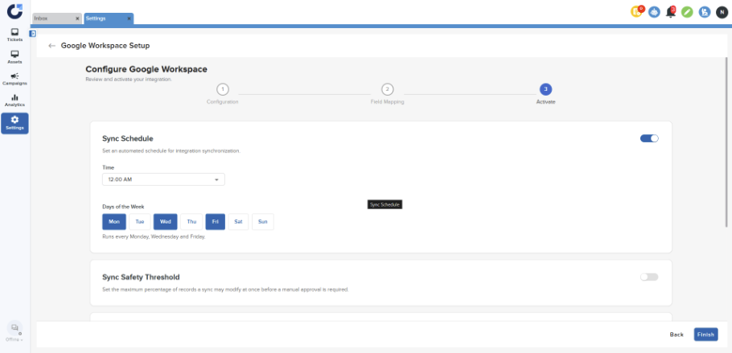Open Analytics from the sidebar
Image resolution: width=732 pixels, height=353 pixels.
(x=14, y=100)
